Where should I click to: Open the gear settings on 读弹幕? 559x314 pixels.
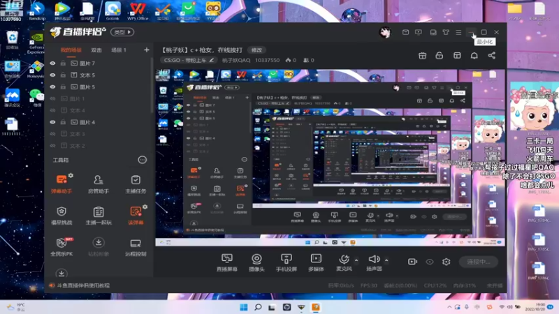(x=145, y=207)
